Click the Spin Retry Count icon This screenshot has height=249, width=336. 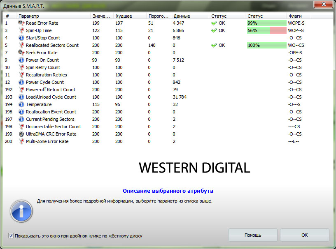pos(21,67)
